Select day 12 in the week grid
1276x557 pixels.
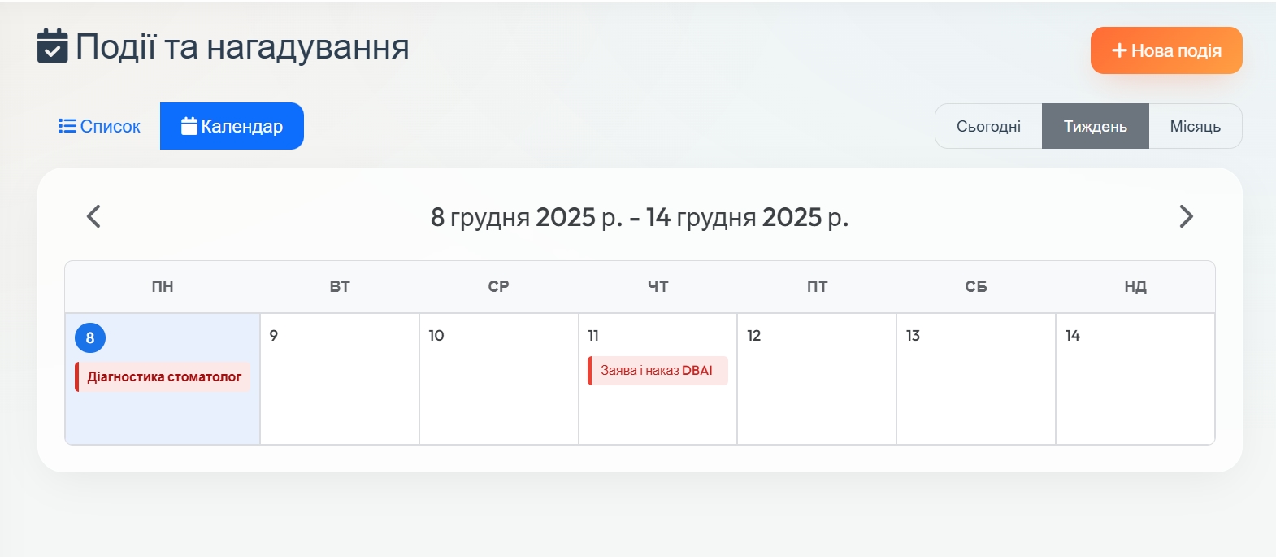pyautogui.click(x=816, y=390)
